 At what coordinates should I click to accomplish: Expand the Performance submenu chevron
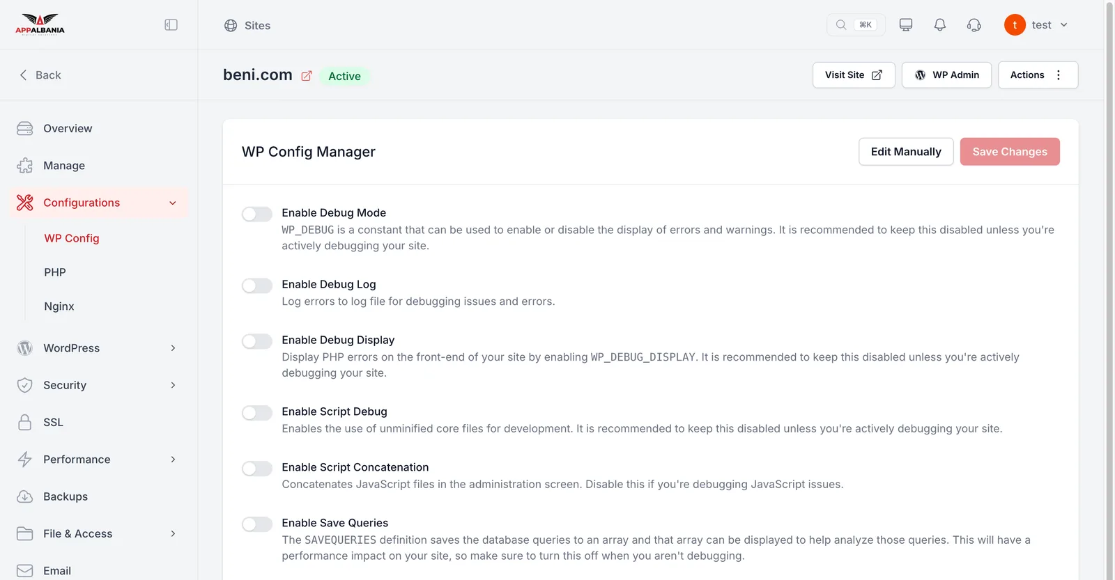[173, 460]
